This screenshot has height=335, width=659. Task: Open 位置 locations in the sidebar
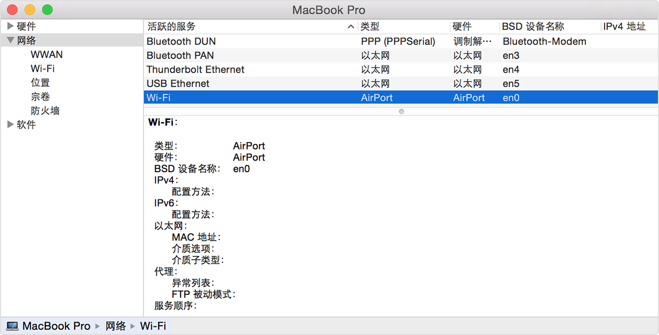pyautogui.click(x=40, y=82)
